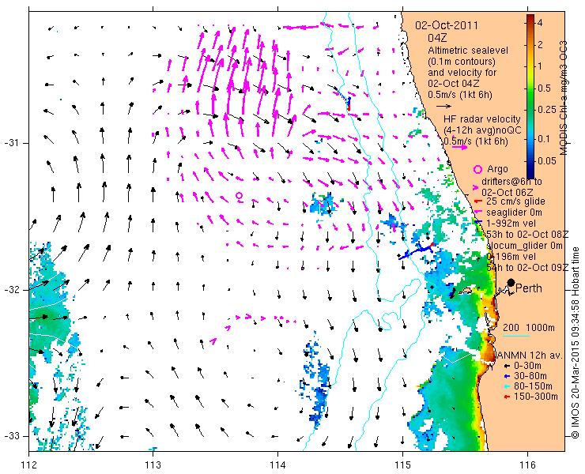
Task: Click the '1-992m vel' legend text
Action: pyautogui.click(x=511, y=224)
